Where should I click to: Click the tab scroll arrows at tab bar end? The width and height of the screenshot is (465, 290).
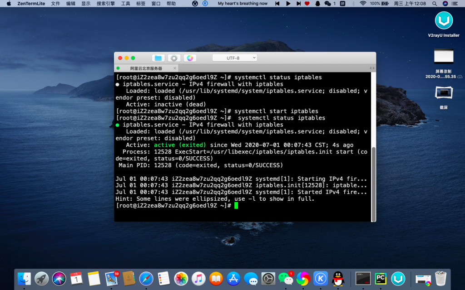pos(372,68)
